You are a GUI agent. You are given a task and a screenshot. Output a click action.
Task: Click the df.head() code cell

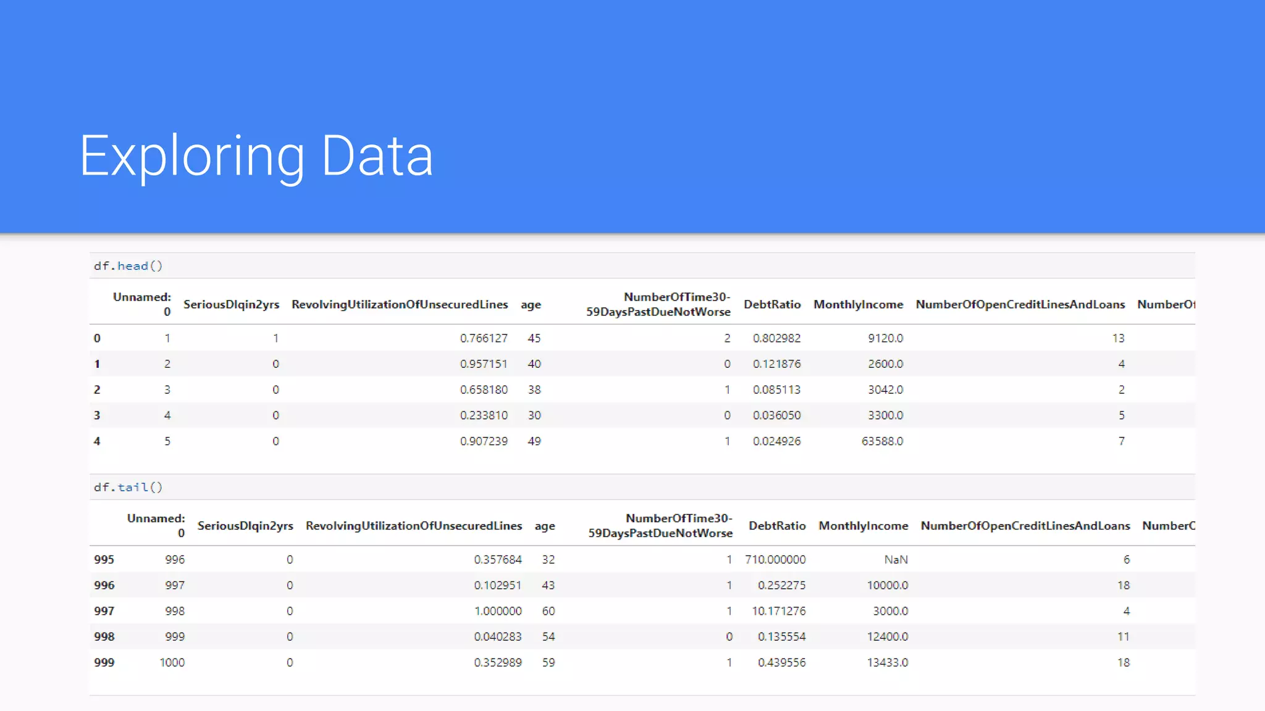coord(642,266)
